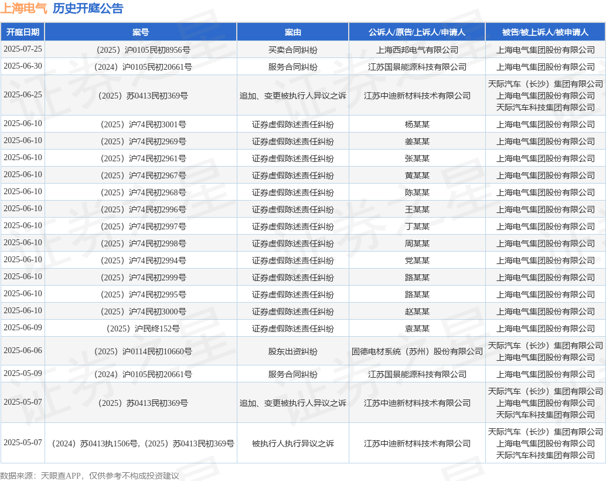This screenshot has width=606, height=481.
Task: Click the 上海电气 title text
Action: coord(23,8)
